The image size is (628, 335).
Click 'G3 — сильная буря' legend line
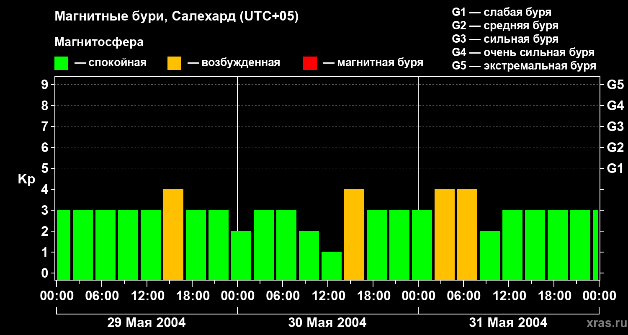[x=505, y=39]
